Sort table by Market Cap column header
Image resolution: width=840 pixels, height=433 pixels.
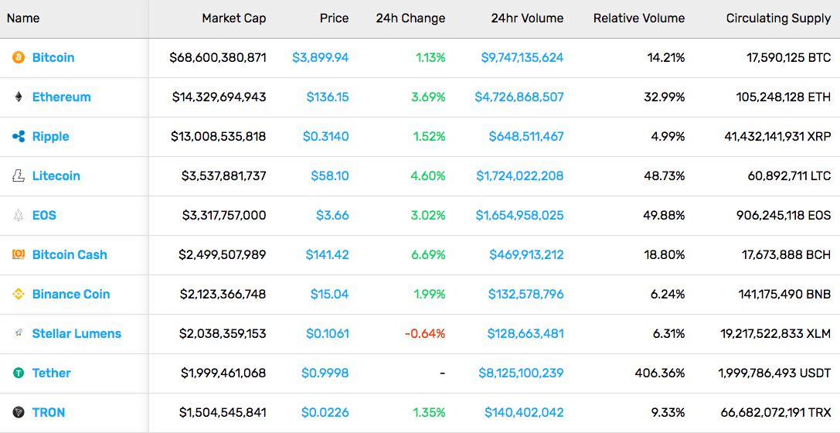tap(234, 19)
